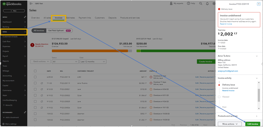The width and height of the screenshot is (263, 127).
Task: Select the Get Paid Upfront toggle option
Action: tap(59, 31)
